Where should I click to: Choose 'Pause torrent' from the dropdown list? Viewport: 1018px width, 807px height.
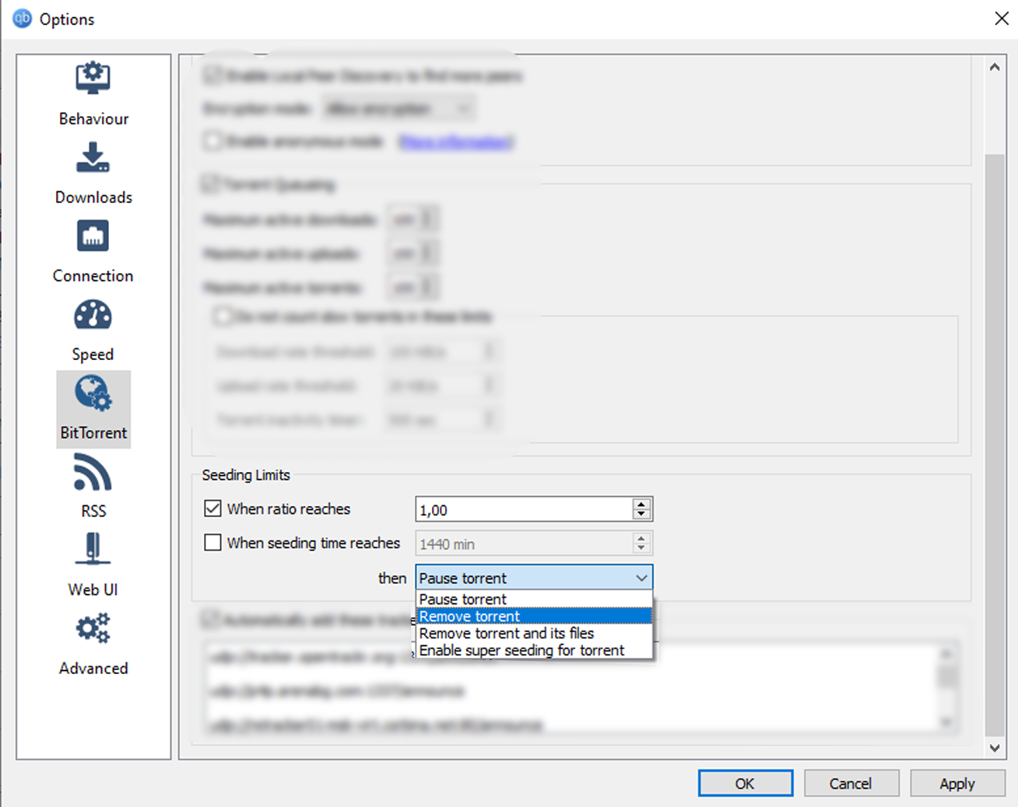pyautogui.click(x=534, y=599)
